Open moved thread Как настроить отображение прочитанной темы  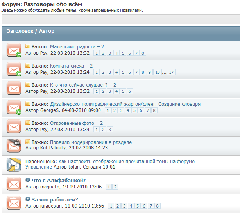(127, 161)
